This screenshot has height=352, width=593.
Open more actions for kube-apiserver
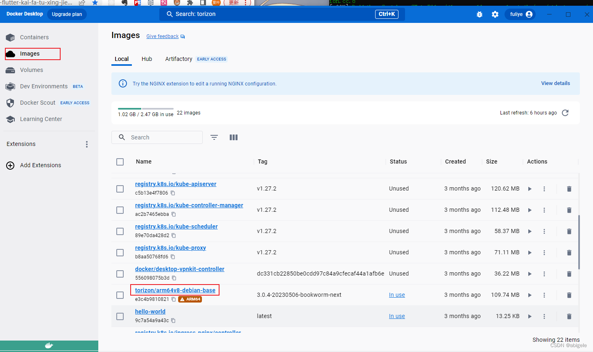[x=544, y=189]
